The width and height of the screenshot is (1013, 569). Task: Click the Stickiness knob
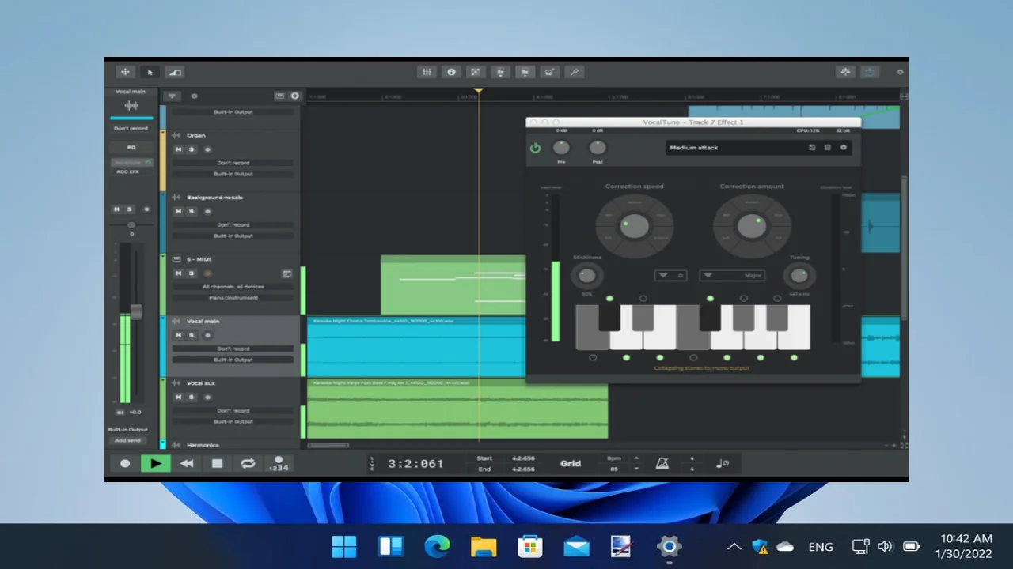pos(586,275)
